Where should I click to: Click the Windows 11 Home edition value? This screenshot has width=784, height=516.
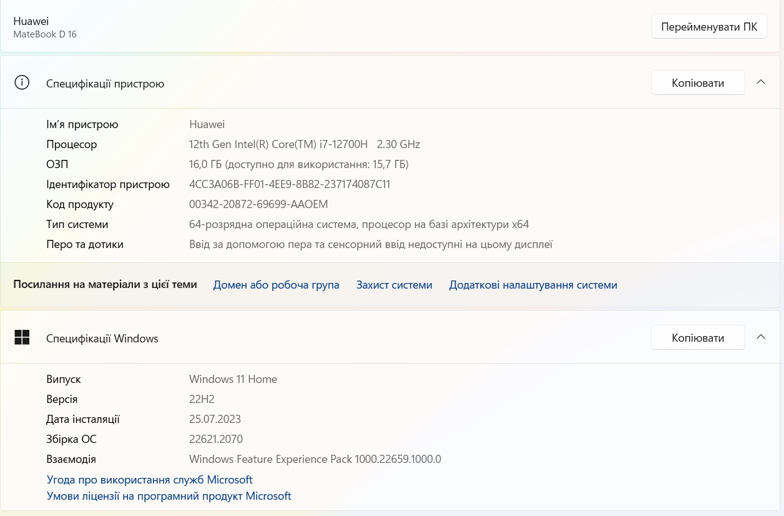click(233, 379)
